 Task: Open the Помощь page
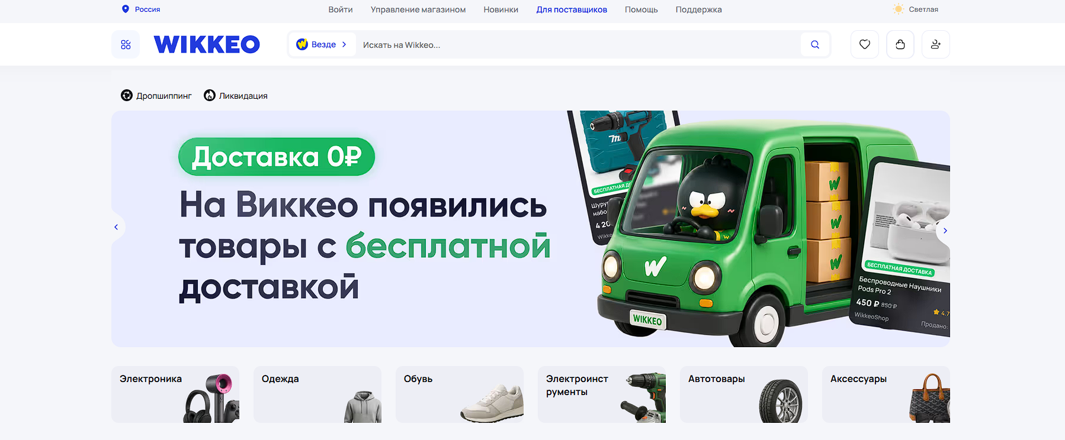point(641,9)
